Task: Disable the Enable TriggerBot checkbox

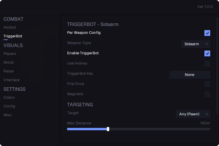Action: pos(207,53)
